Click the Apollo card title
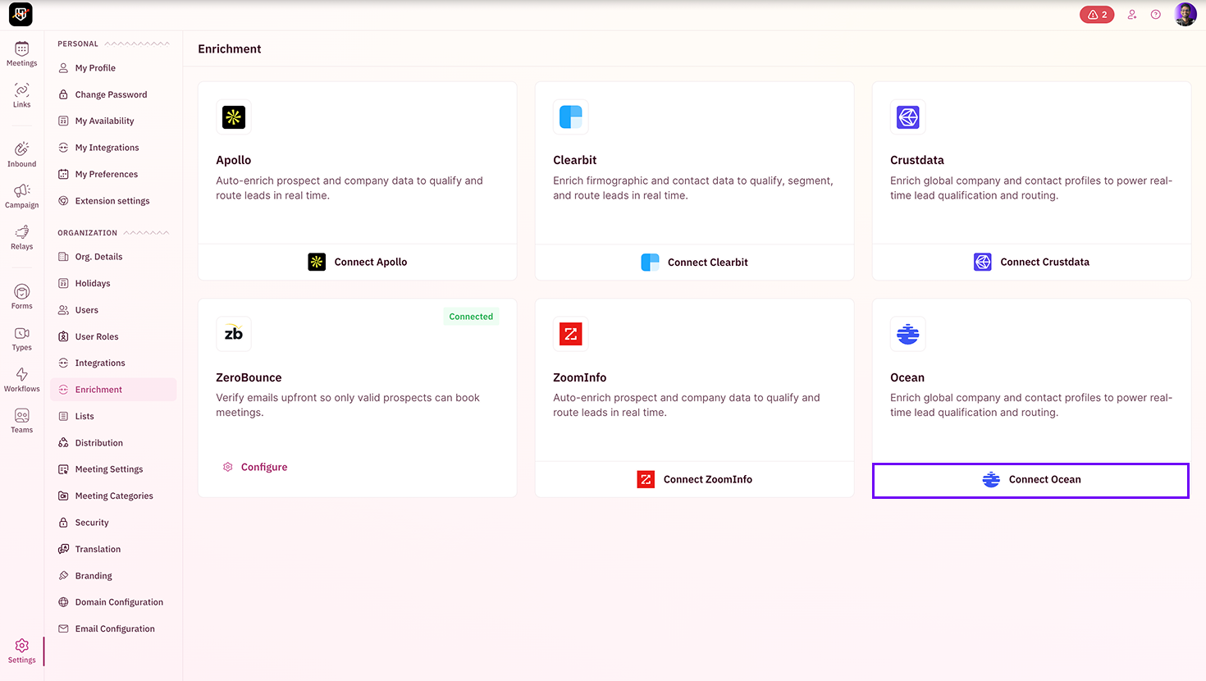The height and width of the screenshot is (681, 1206). point(234,160)
